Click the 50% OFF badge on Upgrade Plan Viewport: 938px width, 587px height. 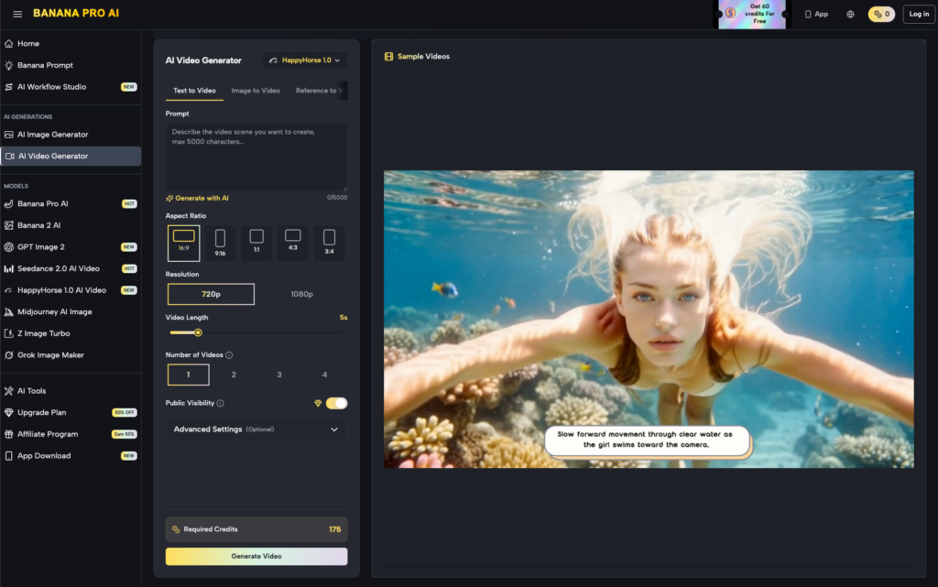pos(125,412)
